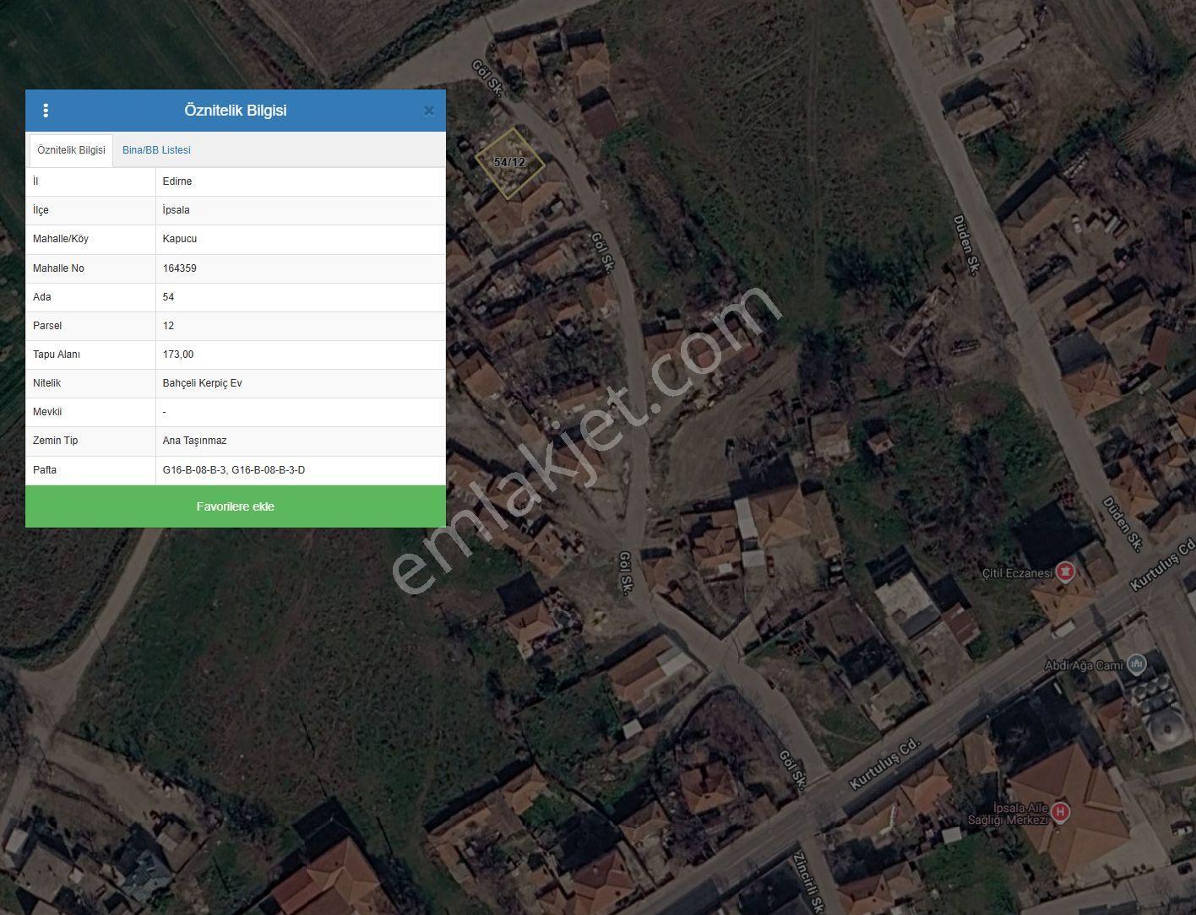Click the Parsel value 12
This screenshot has width=1196, height=915.
point(169,326)
